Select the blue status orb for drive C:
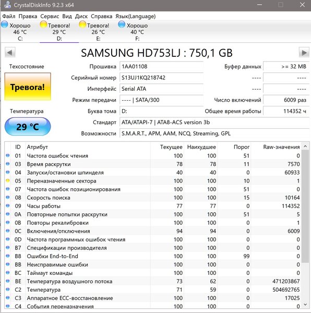Image resolution: width=311 pixels, height=313 pixels. 5,25
